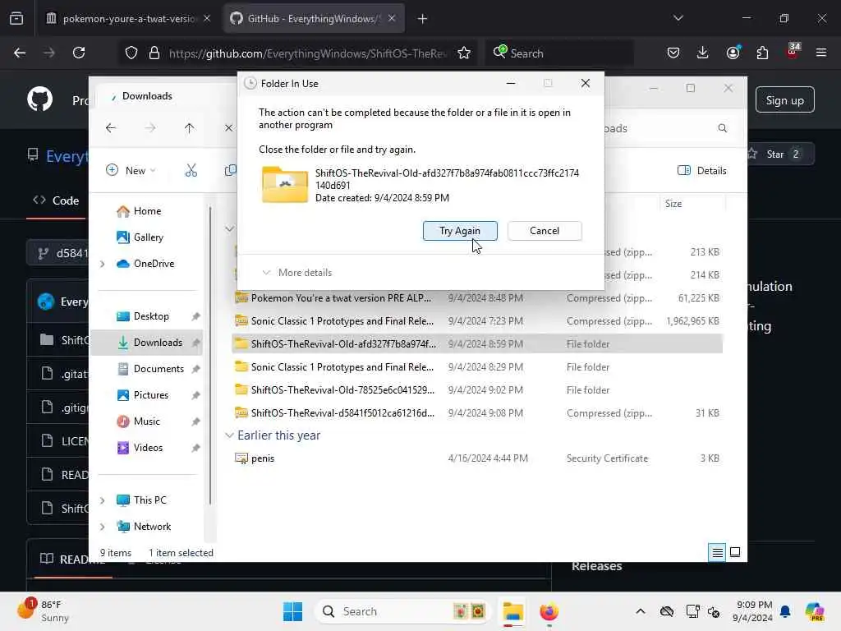This screenshot has width=841, height=631.
Task: Collapse the Earlier this year group
Action: click(x=229, y=435)
